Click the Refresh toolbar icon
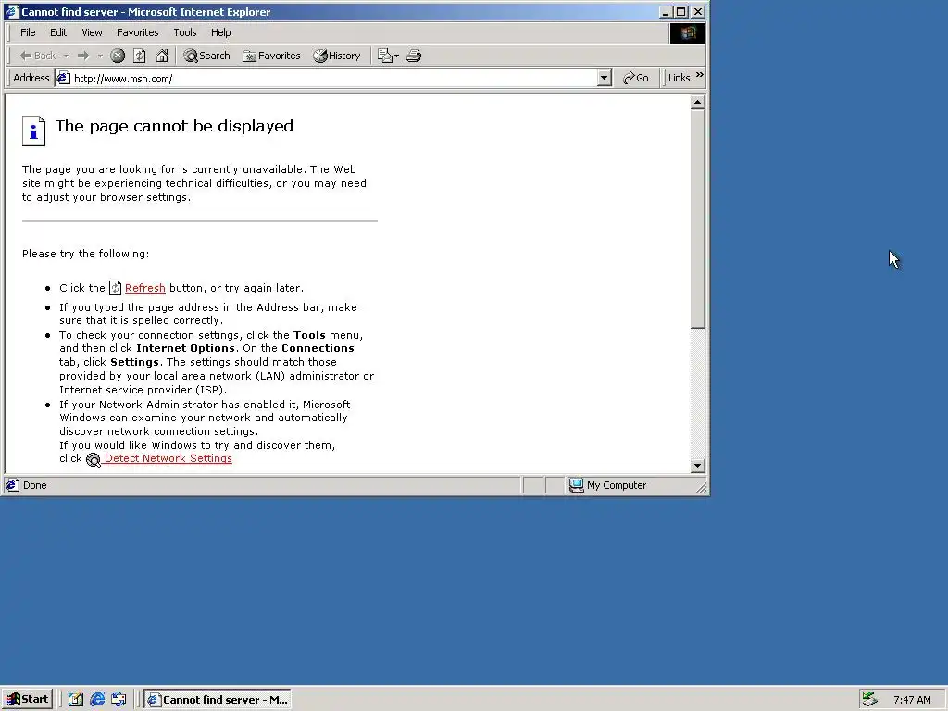948x711 pixels. 140,56
